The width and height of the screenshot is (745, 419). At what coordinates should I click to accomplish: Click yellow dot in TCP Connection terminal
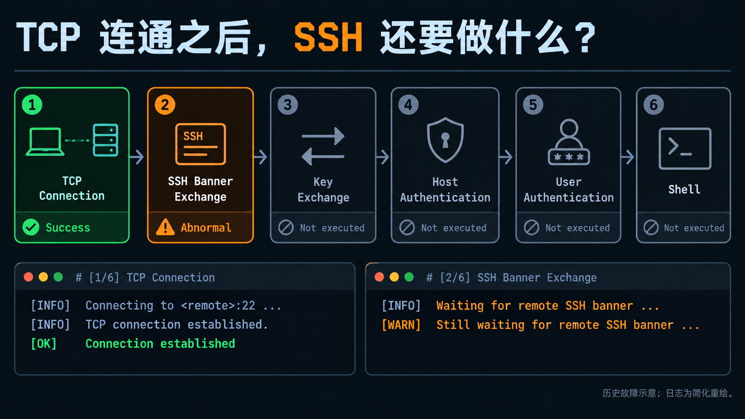click(x=43, y=277)
